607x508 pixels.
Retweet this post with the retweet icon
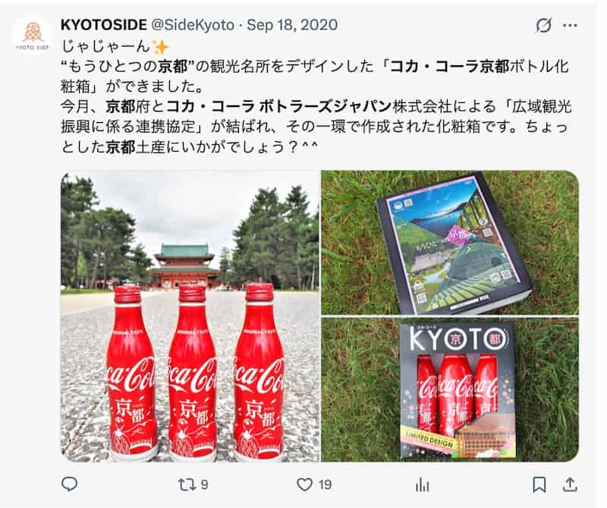pyautogui.click(x=186, y=484)
